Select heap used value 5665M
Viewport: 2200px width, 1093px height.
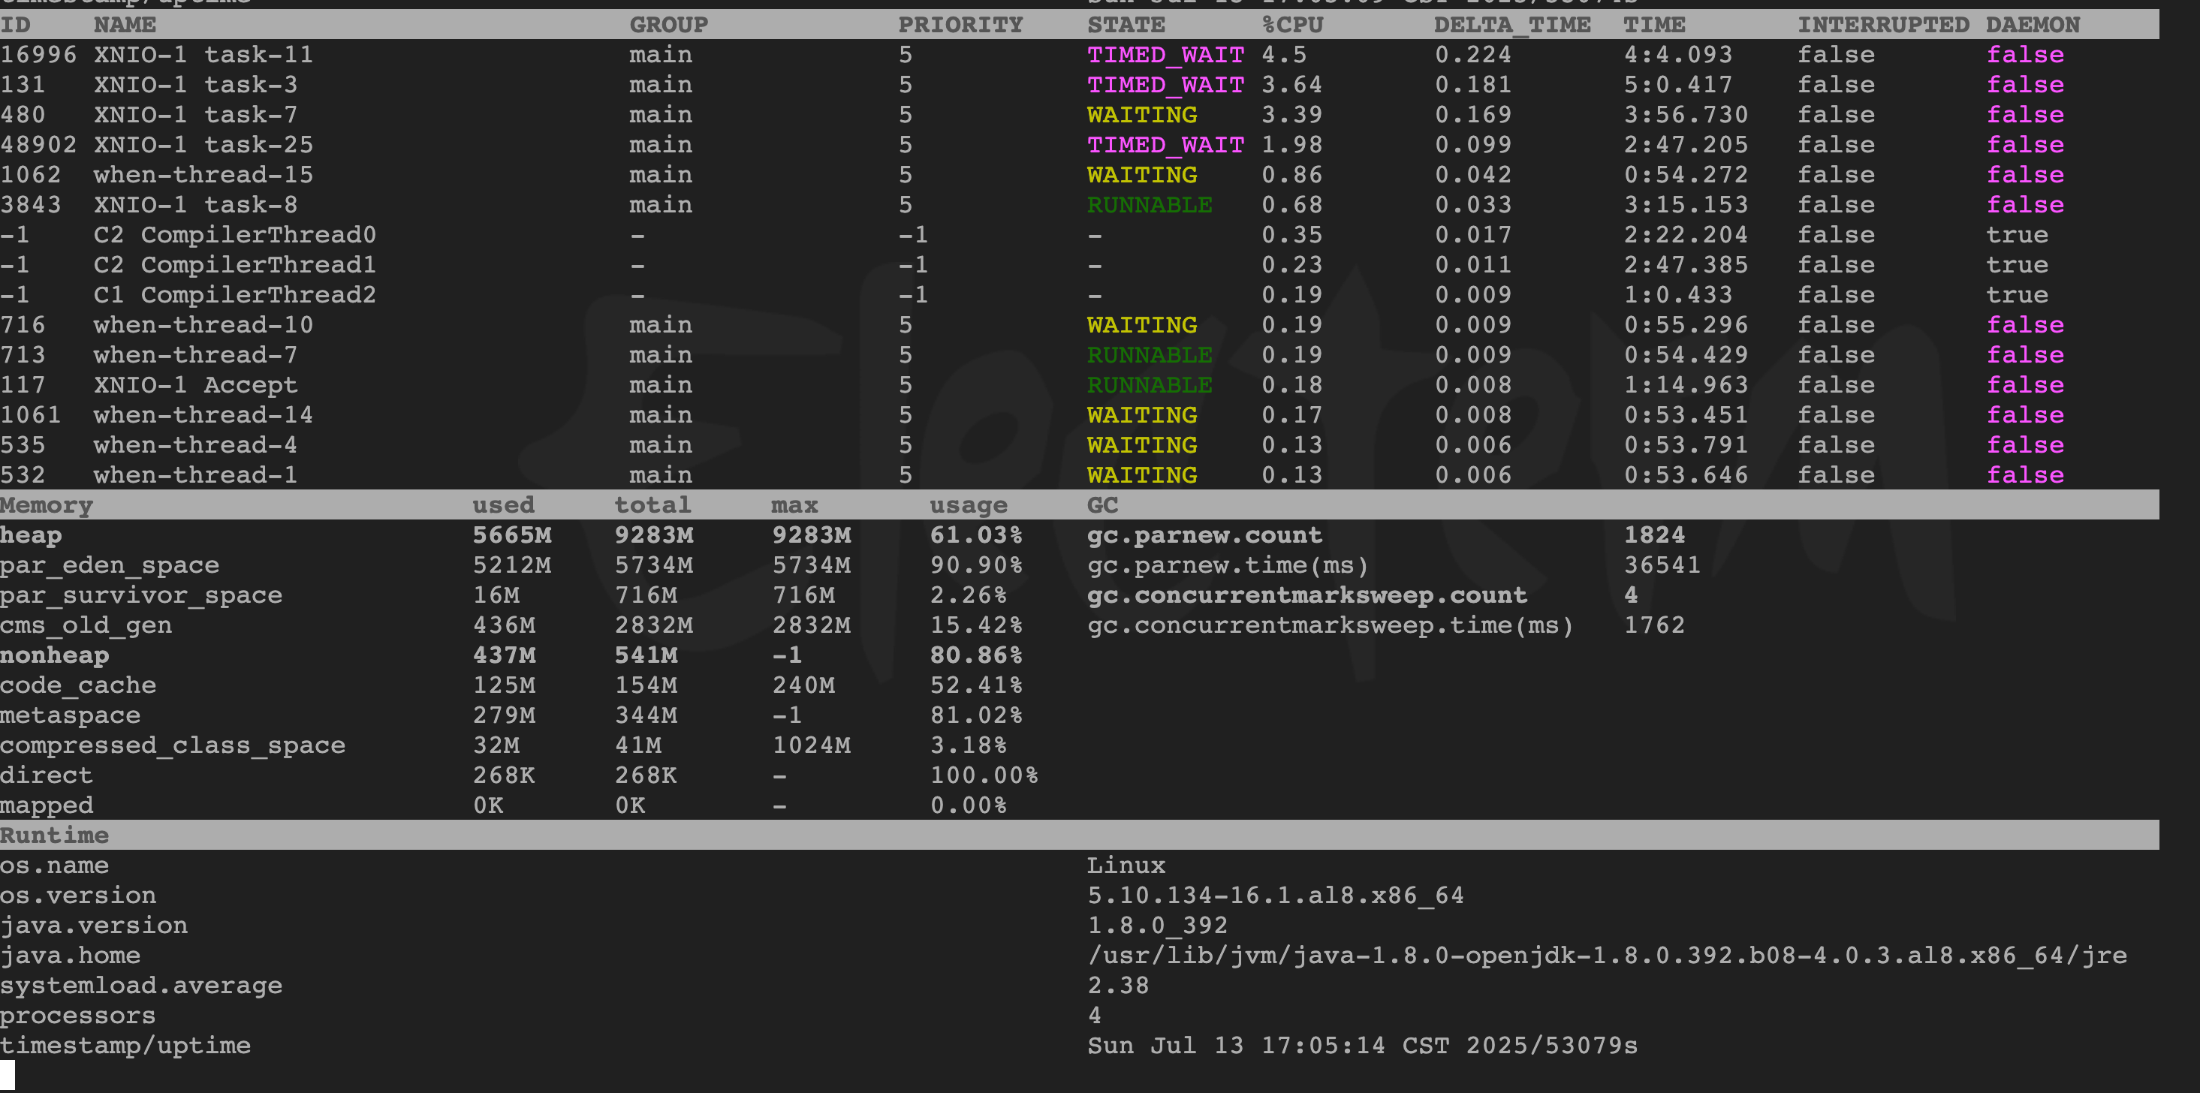pyautogui.click(x=512, y=535)
